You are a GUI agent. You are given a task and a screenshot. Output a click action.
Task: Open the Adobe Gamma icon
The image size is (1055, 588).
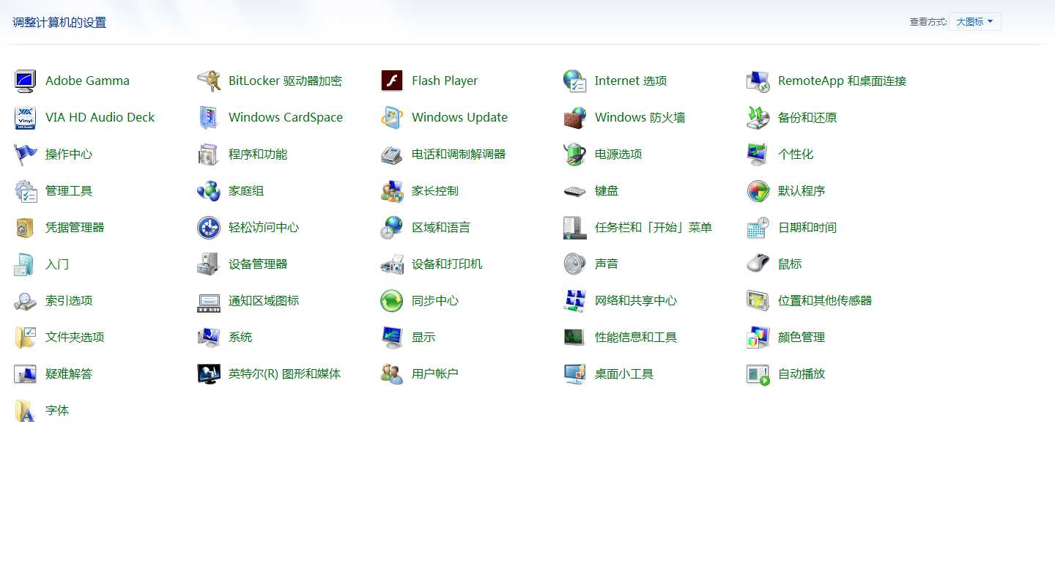26,81
